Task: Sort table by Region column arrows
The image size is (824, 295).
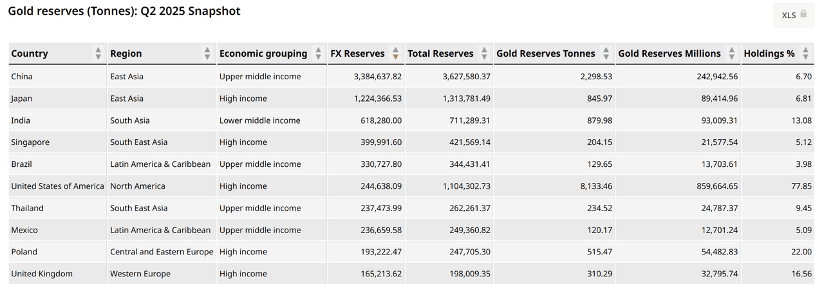Action: pos(207,53)
